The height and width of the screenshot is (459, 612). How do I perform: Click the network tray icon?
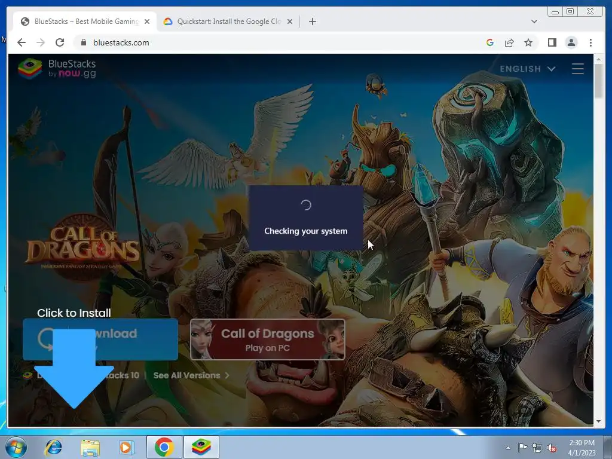[x=537, y=448]
